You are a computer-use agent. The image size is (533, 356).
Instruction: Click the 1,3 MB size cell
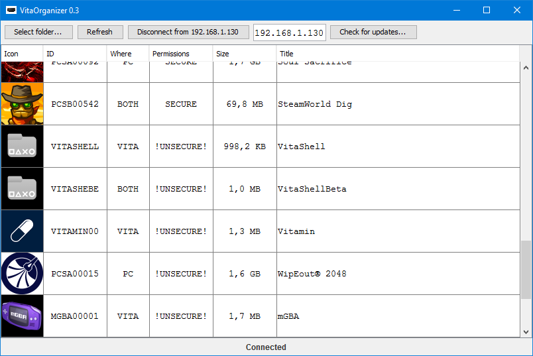click(245, 231)
